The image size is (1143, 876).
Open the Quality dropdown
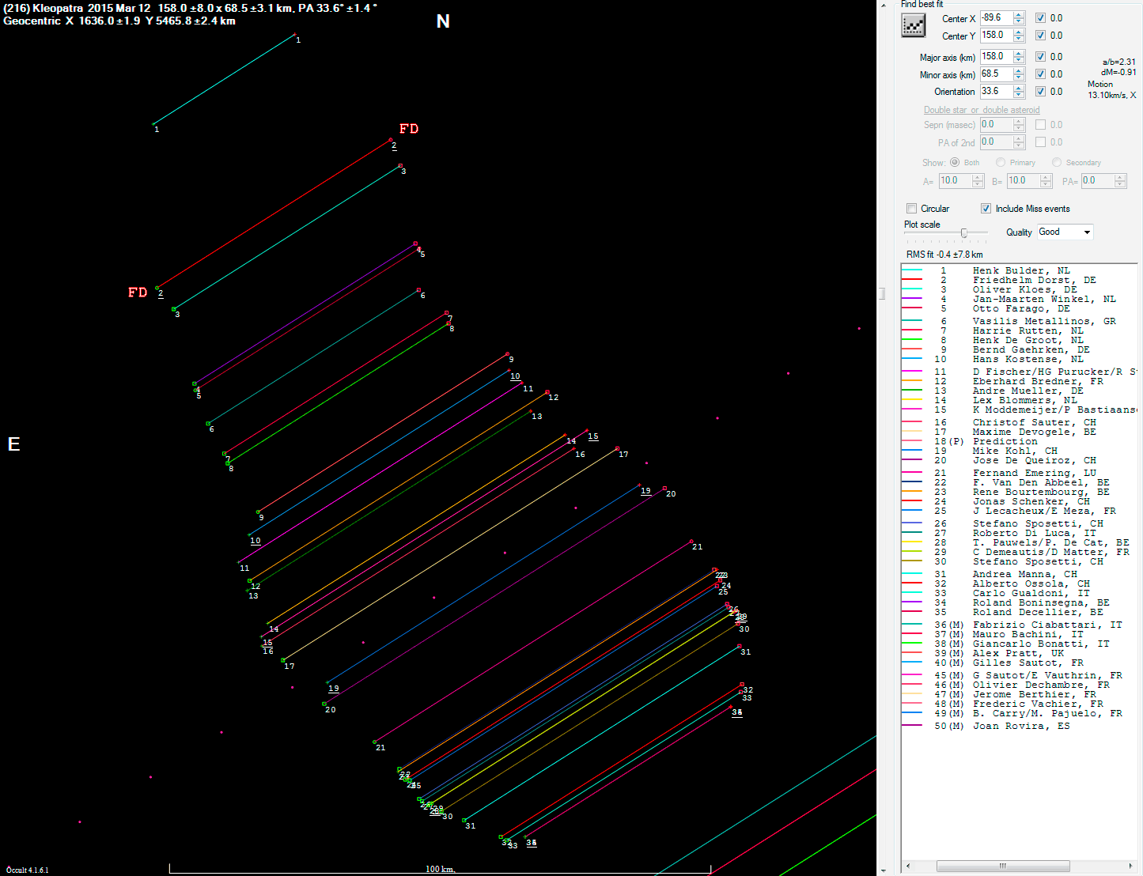click(x=1087, y=232)
